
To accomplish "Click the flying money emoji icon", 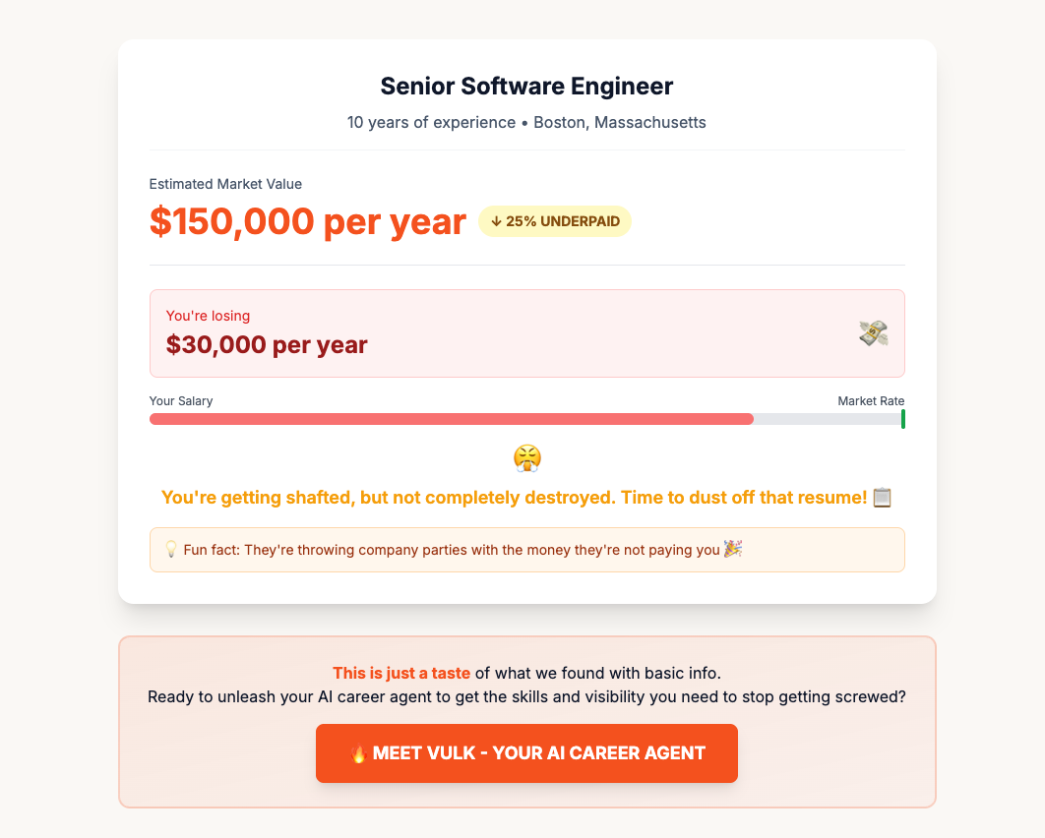I will (873, 332).
